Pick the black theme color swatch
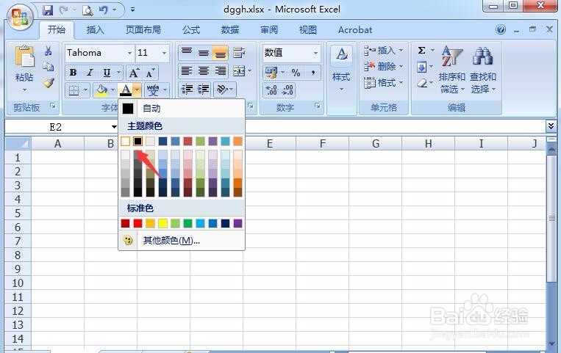561x353 pixels. 137,141
